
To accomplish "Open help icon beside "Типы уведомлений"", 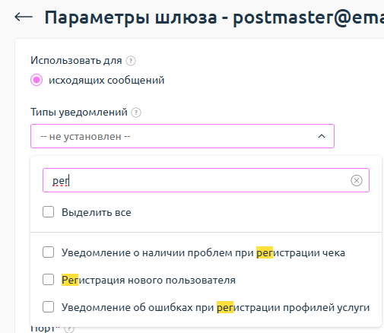I will tap(136, 113).
